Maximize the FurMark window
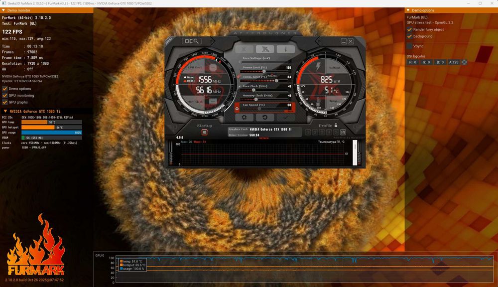The image size is (498, 287). 480,3
